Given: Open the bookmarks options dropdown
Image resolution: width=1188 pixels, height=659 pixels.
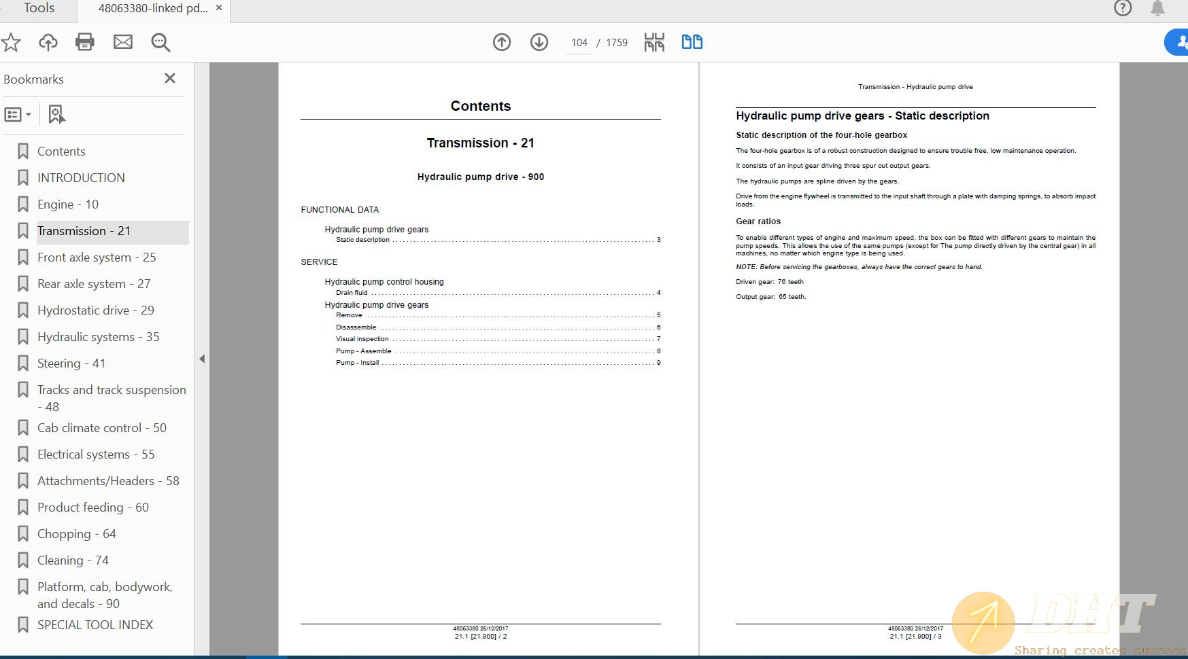Looking at the screenshot, I should pos(18,114).
